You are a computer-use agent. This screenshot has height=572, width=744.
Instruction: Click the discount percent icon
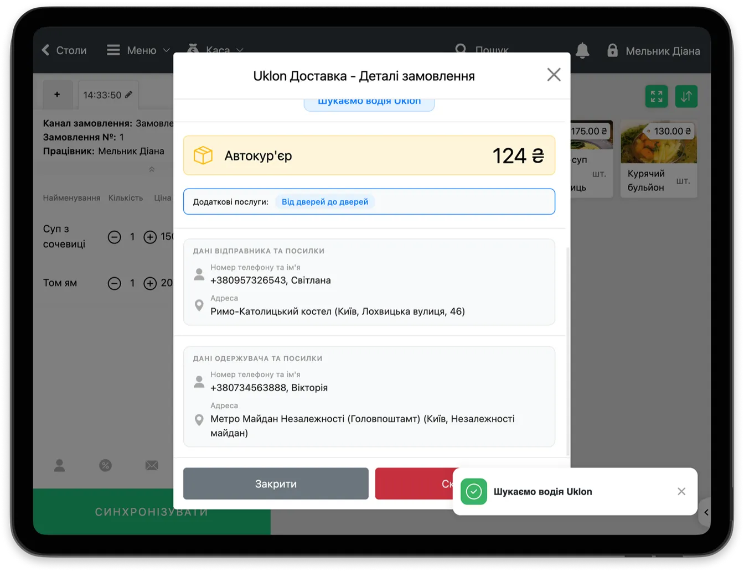pyautogui.click(x=105, y=466)
